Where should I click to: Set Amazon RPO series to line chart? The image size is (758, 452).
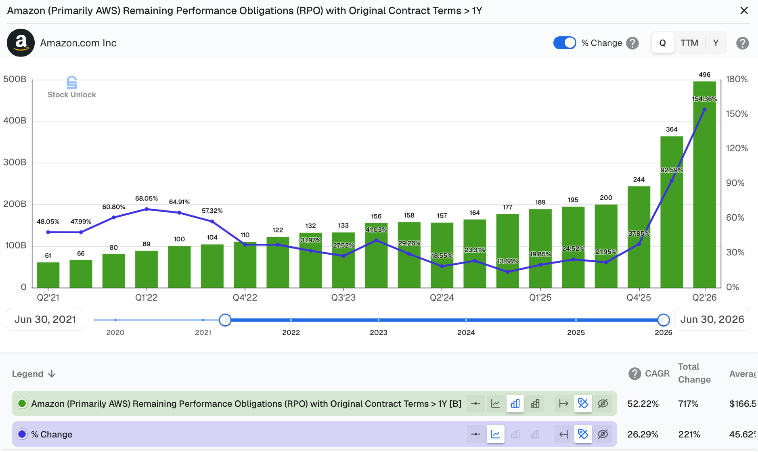496,404
